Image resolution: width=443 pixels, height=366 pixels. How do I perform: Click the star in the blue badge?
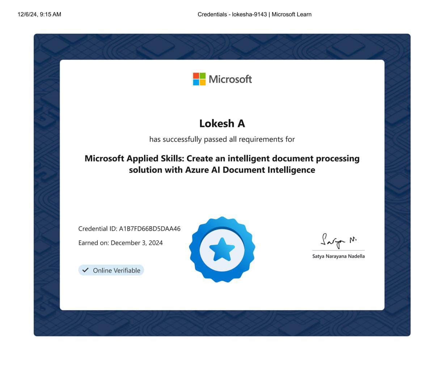point(222,249)
